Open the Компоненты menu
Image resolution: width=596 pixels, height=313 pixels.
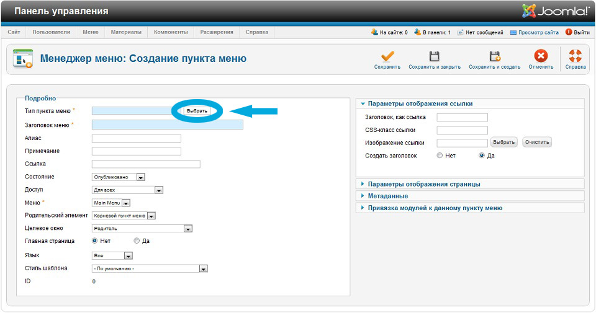pos(171,32)
